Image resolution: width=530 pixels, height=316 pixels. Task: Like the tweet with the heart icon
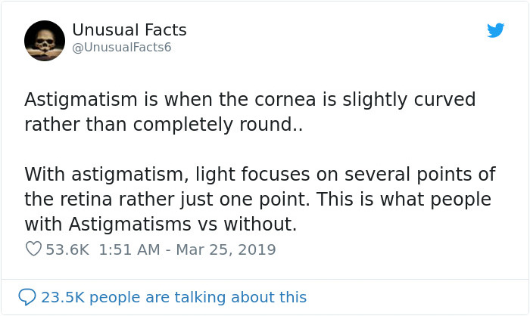pos(33,249)
